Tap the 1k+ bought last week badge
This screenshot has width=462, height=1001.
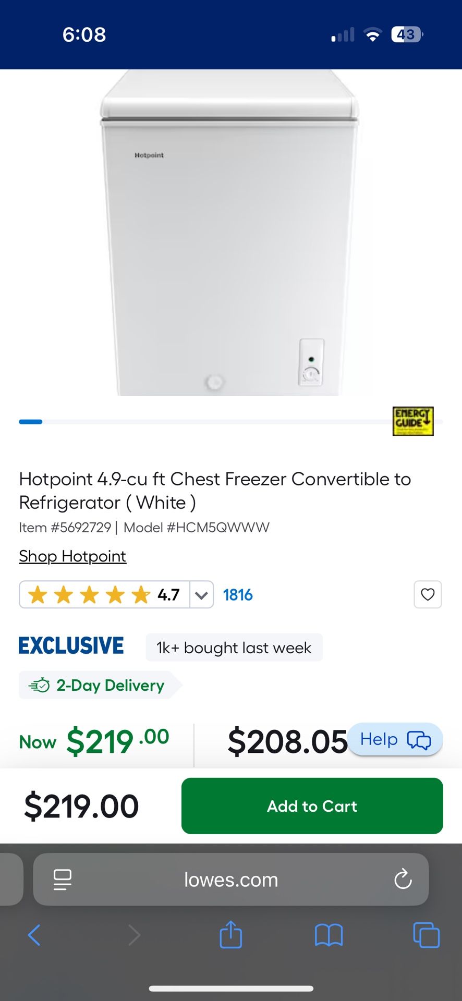234,648
